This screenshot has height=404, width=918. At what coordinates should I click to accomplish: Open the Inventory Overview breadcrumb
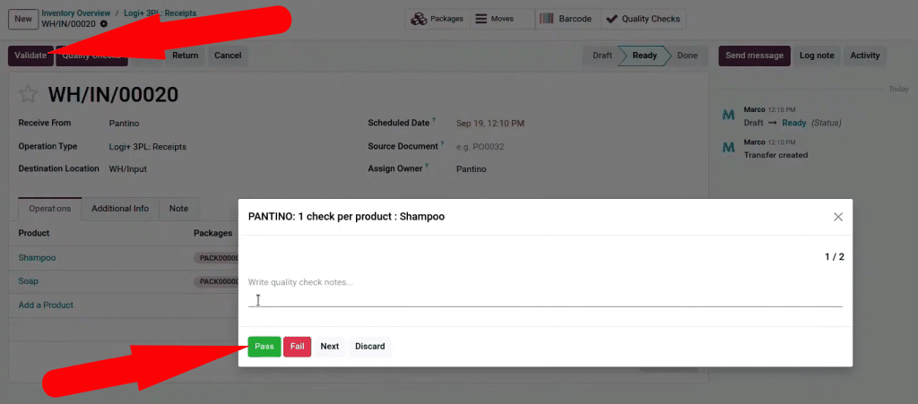click(76, 13)
